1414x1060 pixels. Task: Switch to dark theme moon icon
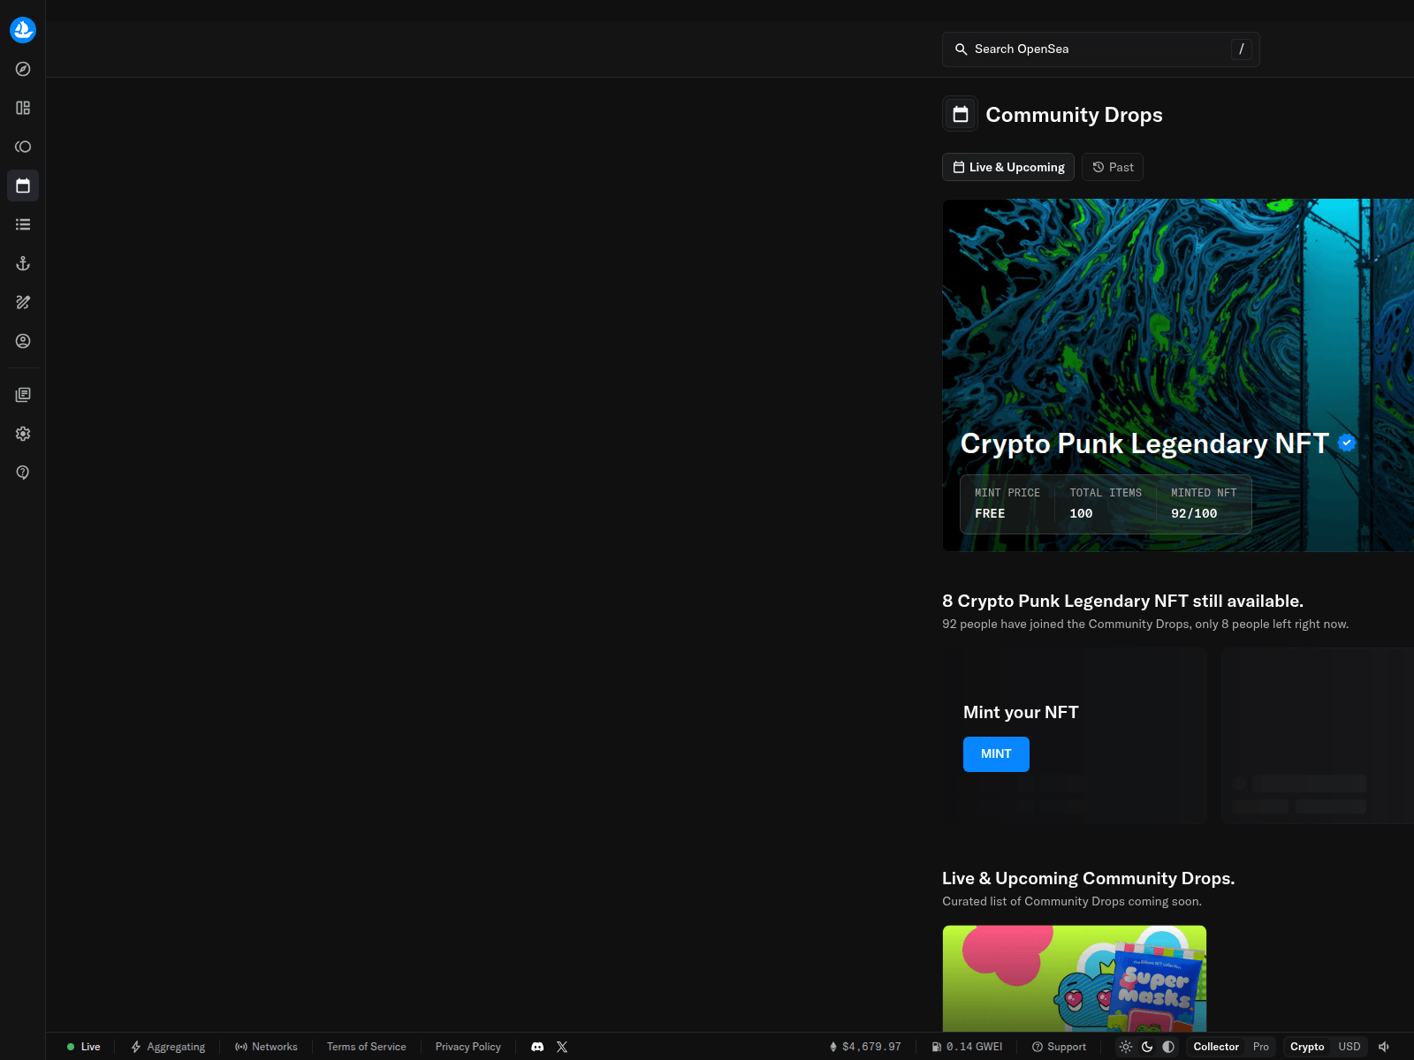pyautogui.click(x=1147, y=1047)
